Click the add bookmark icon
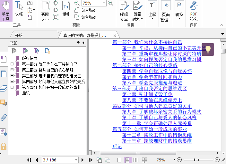The image size is (226, 164). (x=25, y=51)
